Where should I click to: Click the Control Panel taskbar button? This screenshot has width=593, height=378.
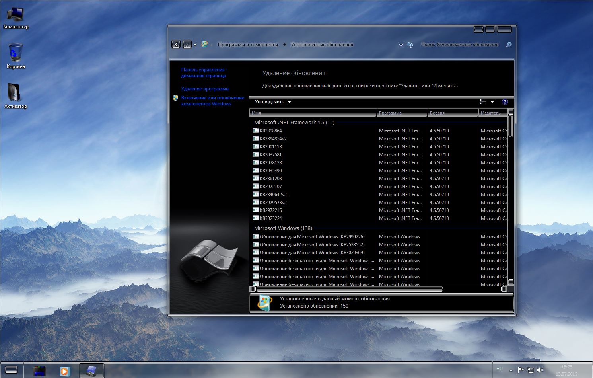point(92,371)
